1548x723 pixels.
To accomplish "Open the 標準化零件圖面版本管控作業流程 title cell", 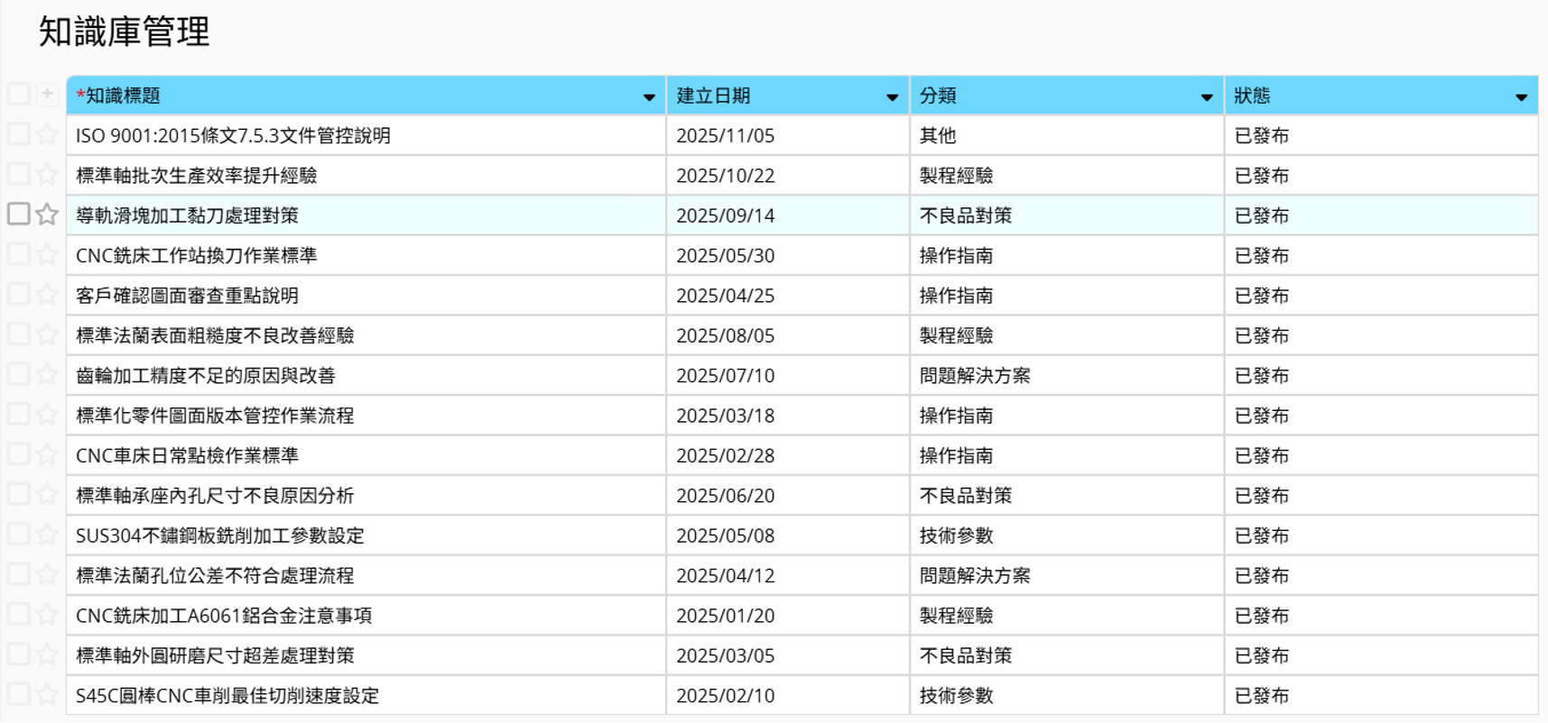I will coord(366,416).
